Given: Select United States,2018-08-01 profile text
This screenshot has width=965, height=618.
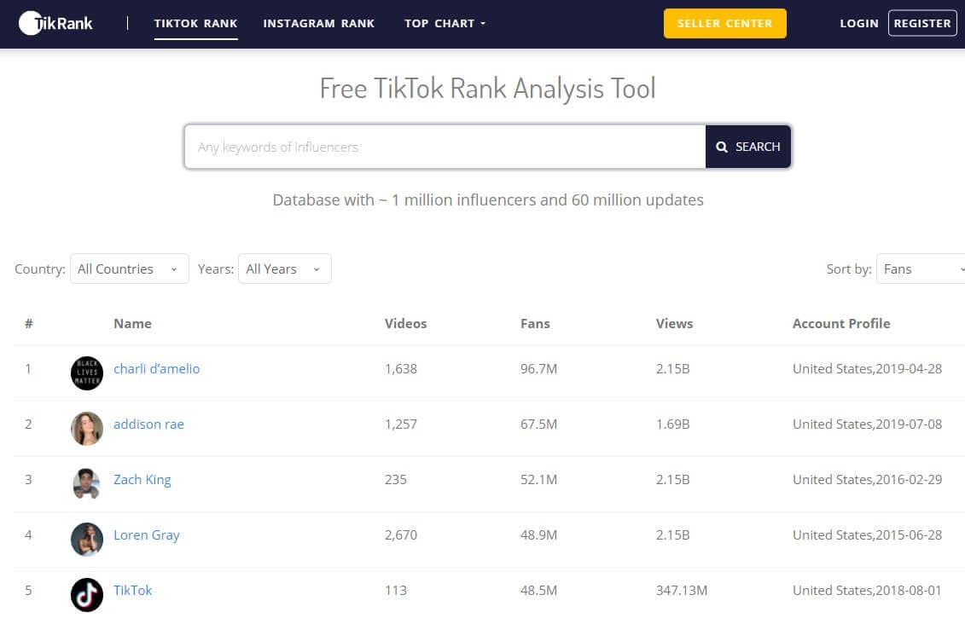Looking at the screenshot, I should 867,590.
